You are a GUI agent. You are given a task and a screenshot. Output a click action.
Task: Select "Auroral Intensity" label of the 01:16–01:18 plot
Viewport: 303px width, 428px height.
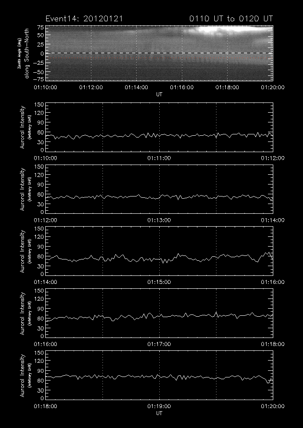tap(22, 314)
